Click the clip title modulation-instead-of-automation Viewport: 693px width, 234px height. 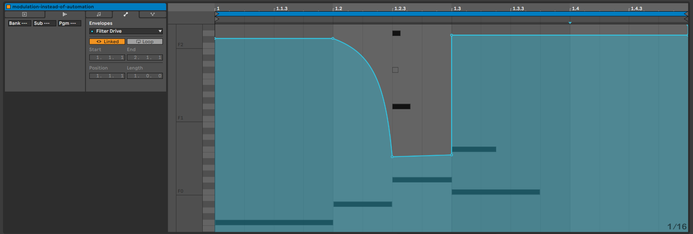(53, 7)
